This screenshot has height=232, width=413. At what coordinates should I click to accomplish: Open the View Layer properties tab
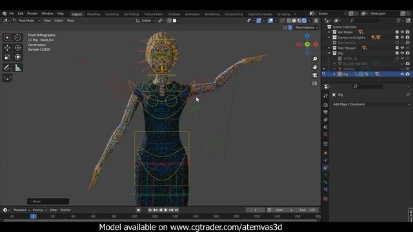[325, 120]
